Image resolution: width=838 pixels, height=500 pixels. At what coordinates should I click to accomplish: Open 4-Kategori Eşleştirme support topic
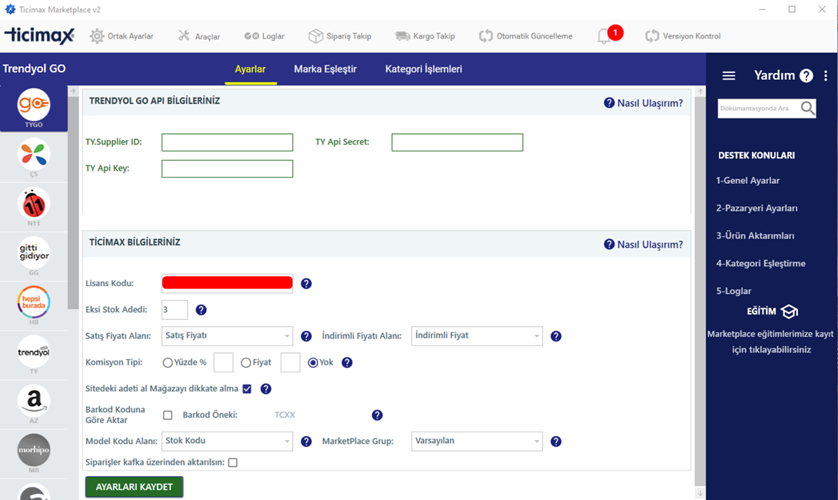760,263
